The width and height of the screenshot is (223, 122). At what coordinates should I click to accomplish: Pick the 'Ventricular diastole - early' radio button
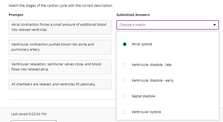click(x=125, y=81)
